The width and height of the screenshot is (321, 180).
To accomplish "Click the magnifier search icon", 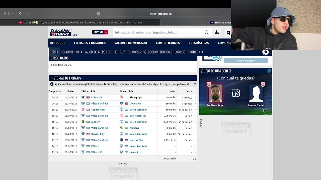I will [x=206, y=32].
